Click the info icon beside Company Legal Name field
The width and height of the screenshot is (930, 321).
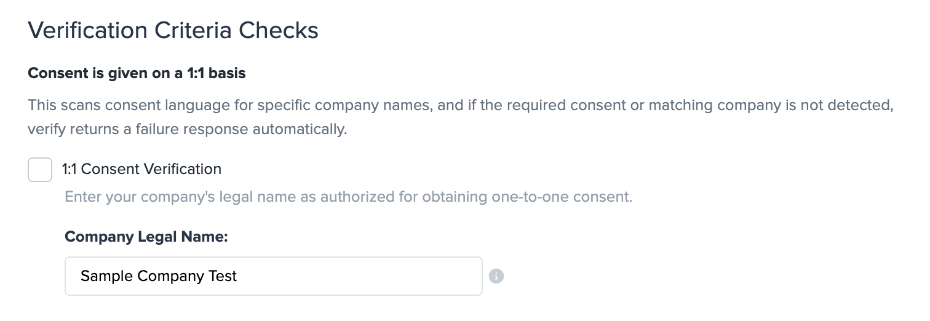496,276
